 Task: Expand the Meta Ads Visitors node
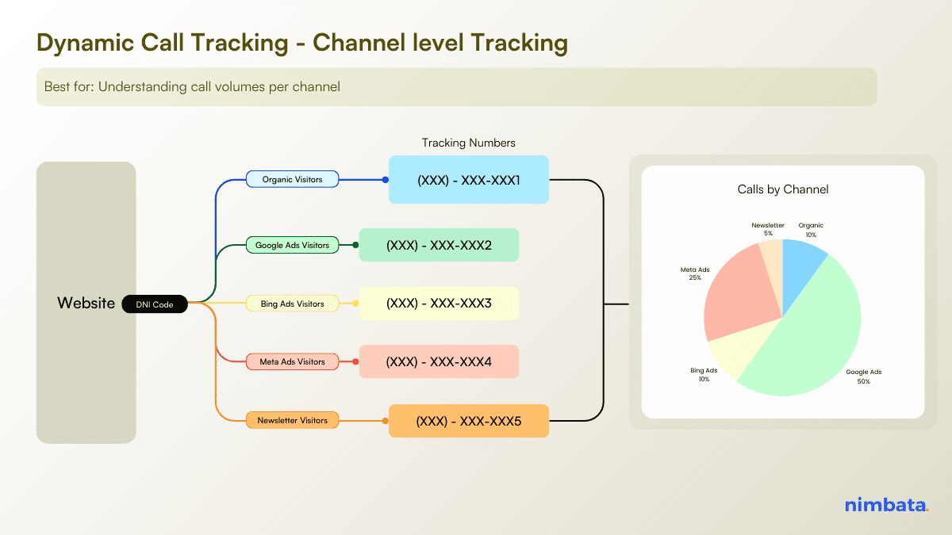coord(292,361)
